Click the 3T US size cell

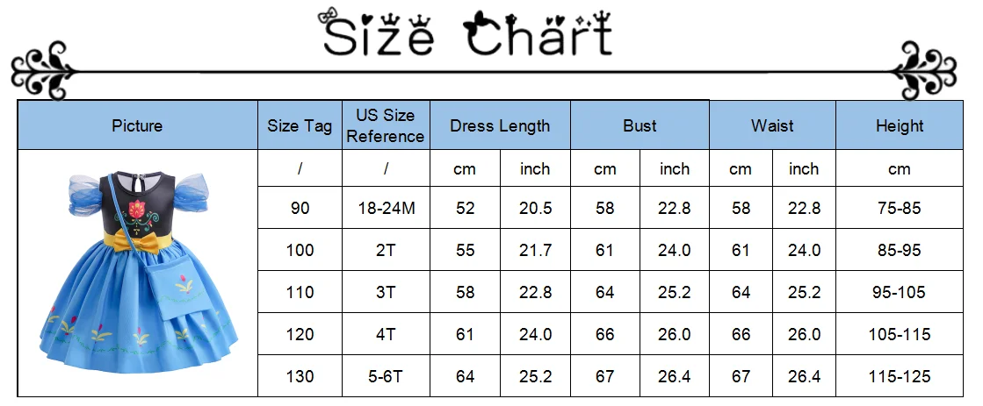(x=386, y=292)
